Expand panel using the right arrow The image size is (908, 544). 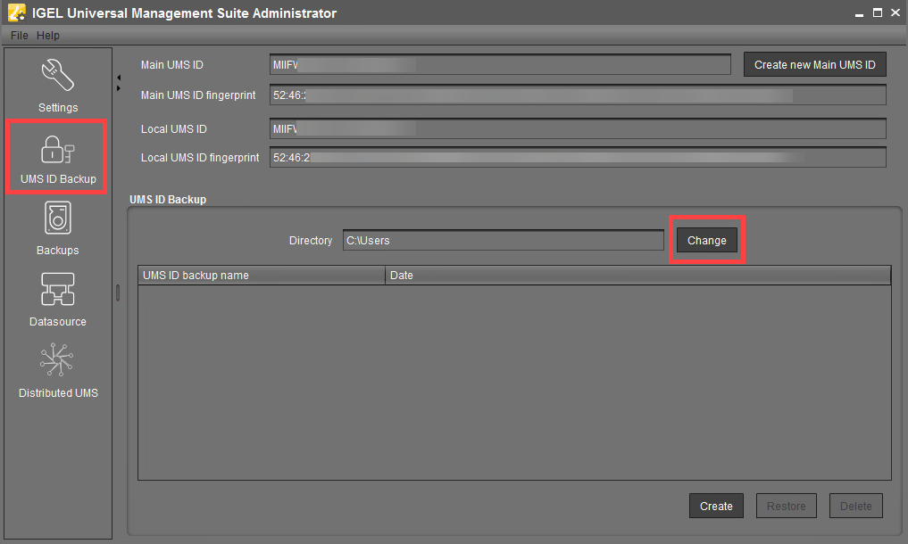(119, 87)
